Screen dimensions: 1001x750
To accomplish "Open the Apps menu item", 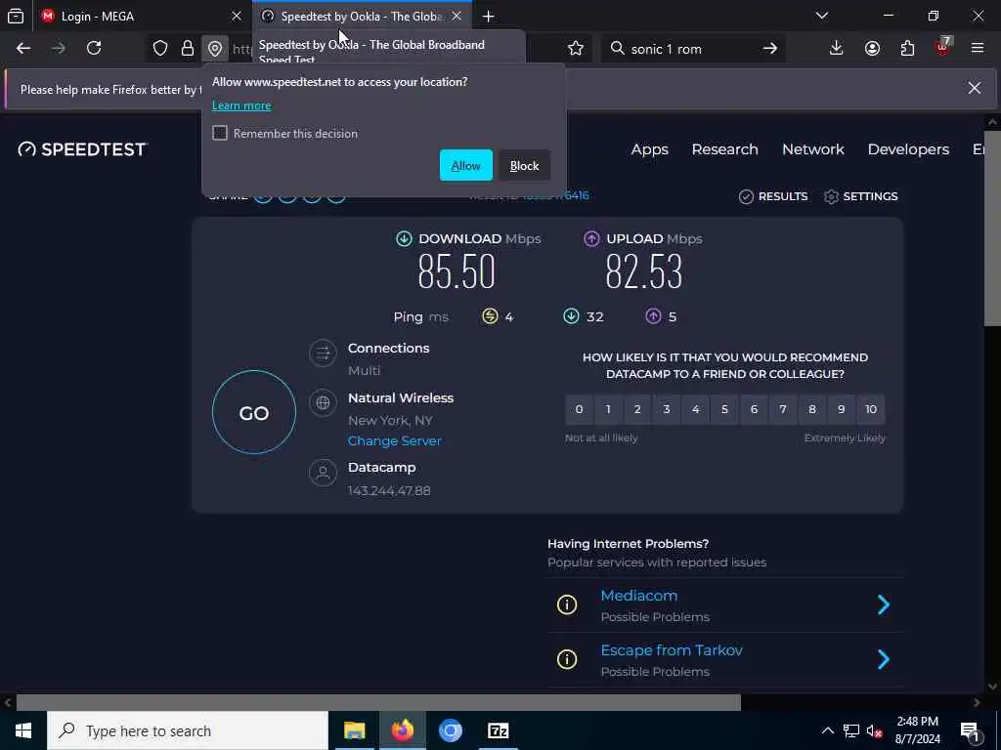I will [649, 149].
